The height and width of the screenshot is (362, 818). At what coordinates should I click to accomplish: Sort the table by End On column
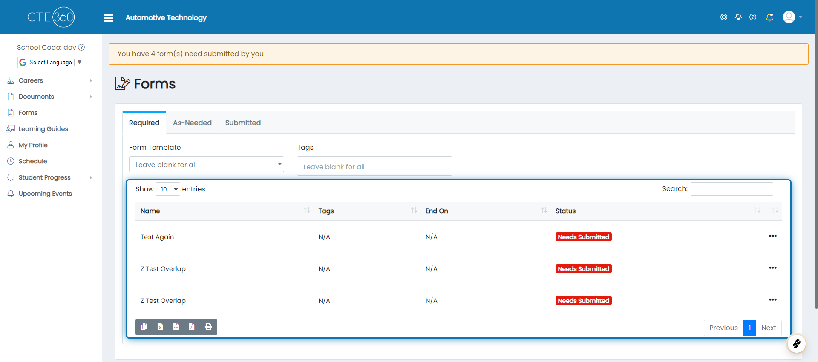(485, 211)
